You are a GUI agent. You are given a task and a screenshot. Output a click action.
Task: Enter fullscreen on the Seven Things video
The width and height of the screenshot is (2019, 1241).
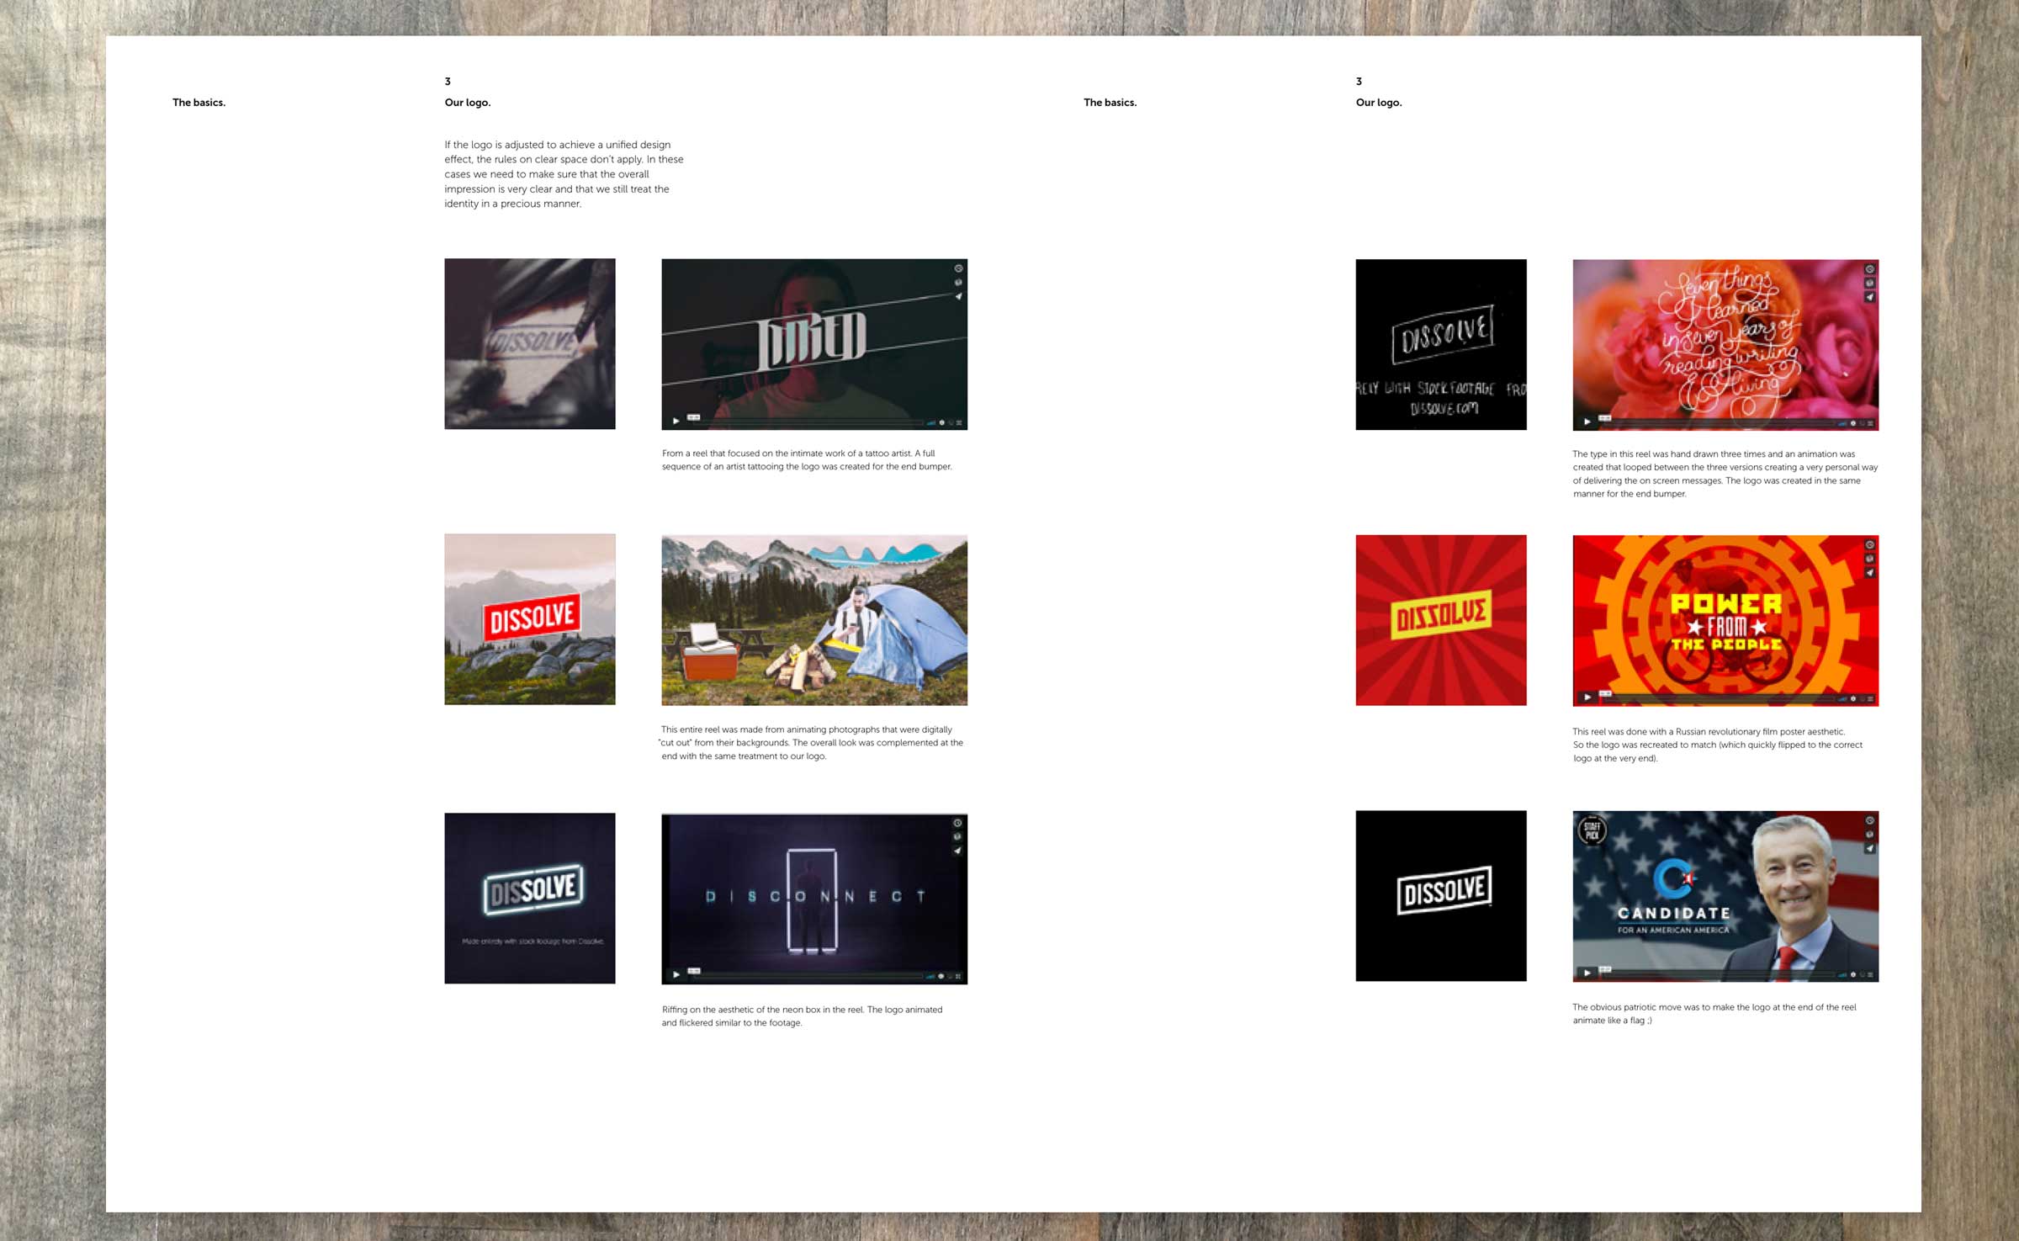[x=1869, y=422]
